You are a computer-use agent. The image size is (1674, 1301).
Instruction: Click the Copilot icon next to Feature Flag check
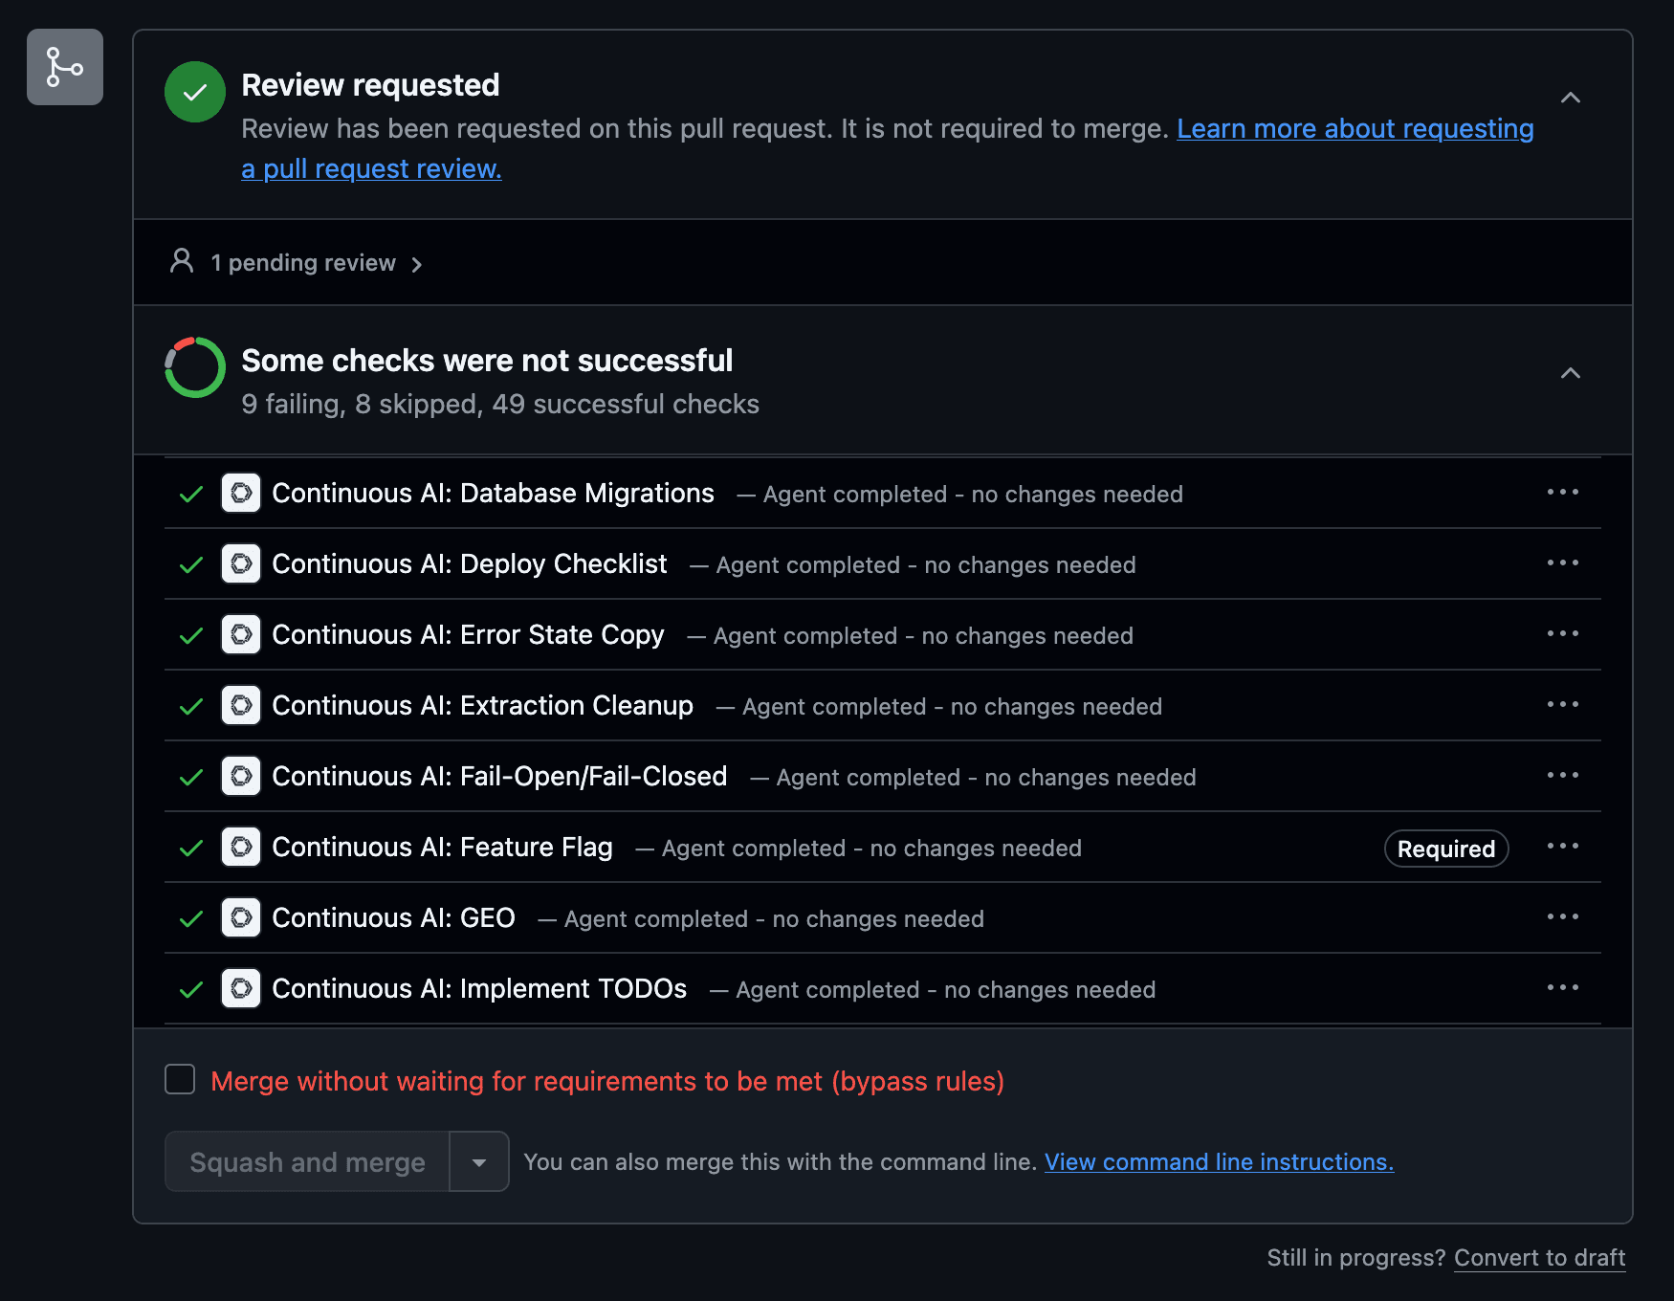click(242, 847)
